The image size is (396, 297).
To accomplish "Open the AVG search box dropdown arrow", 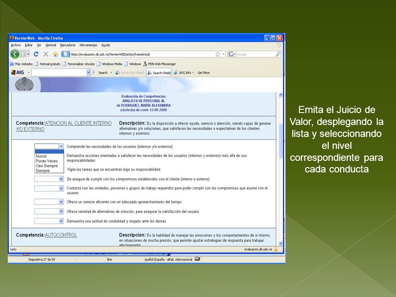I will coord(88,73).
